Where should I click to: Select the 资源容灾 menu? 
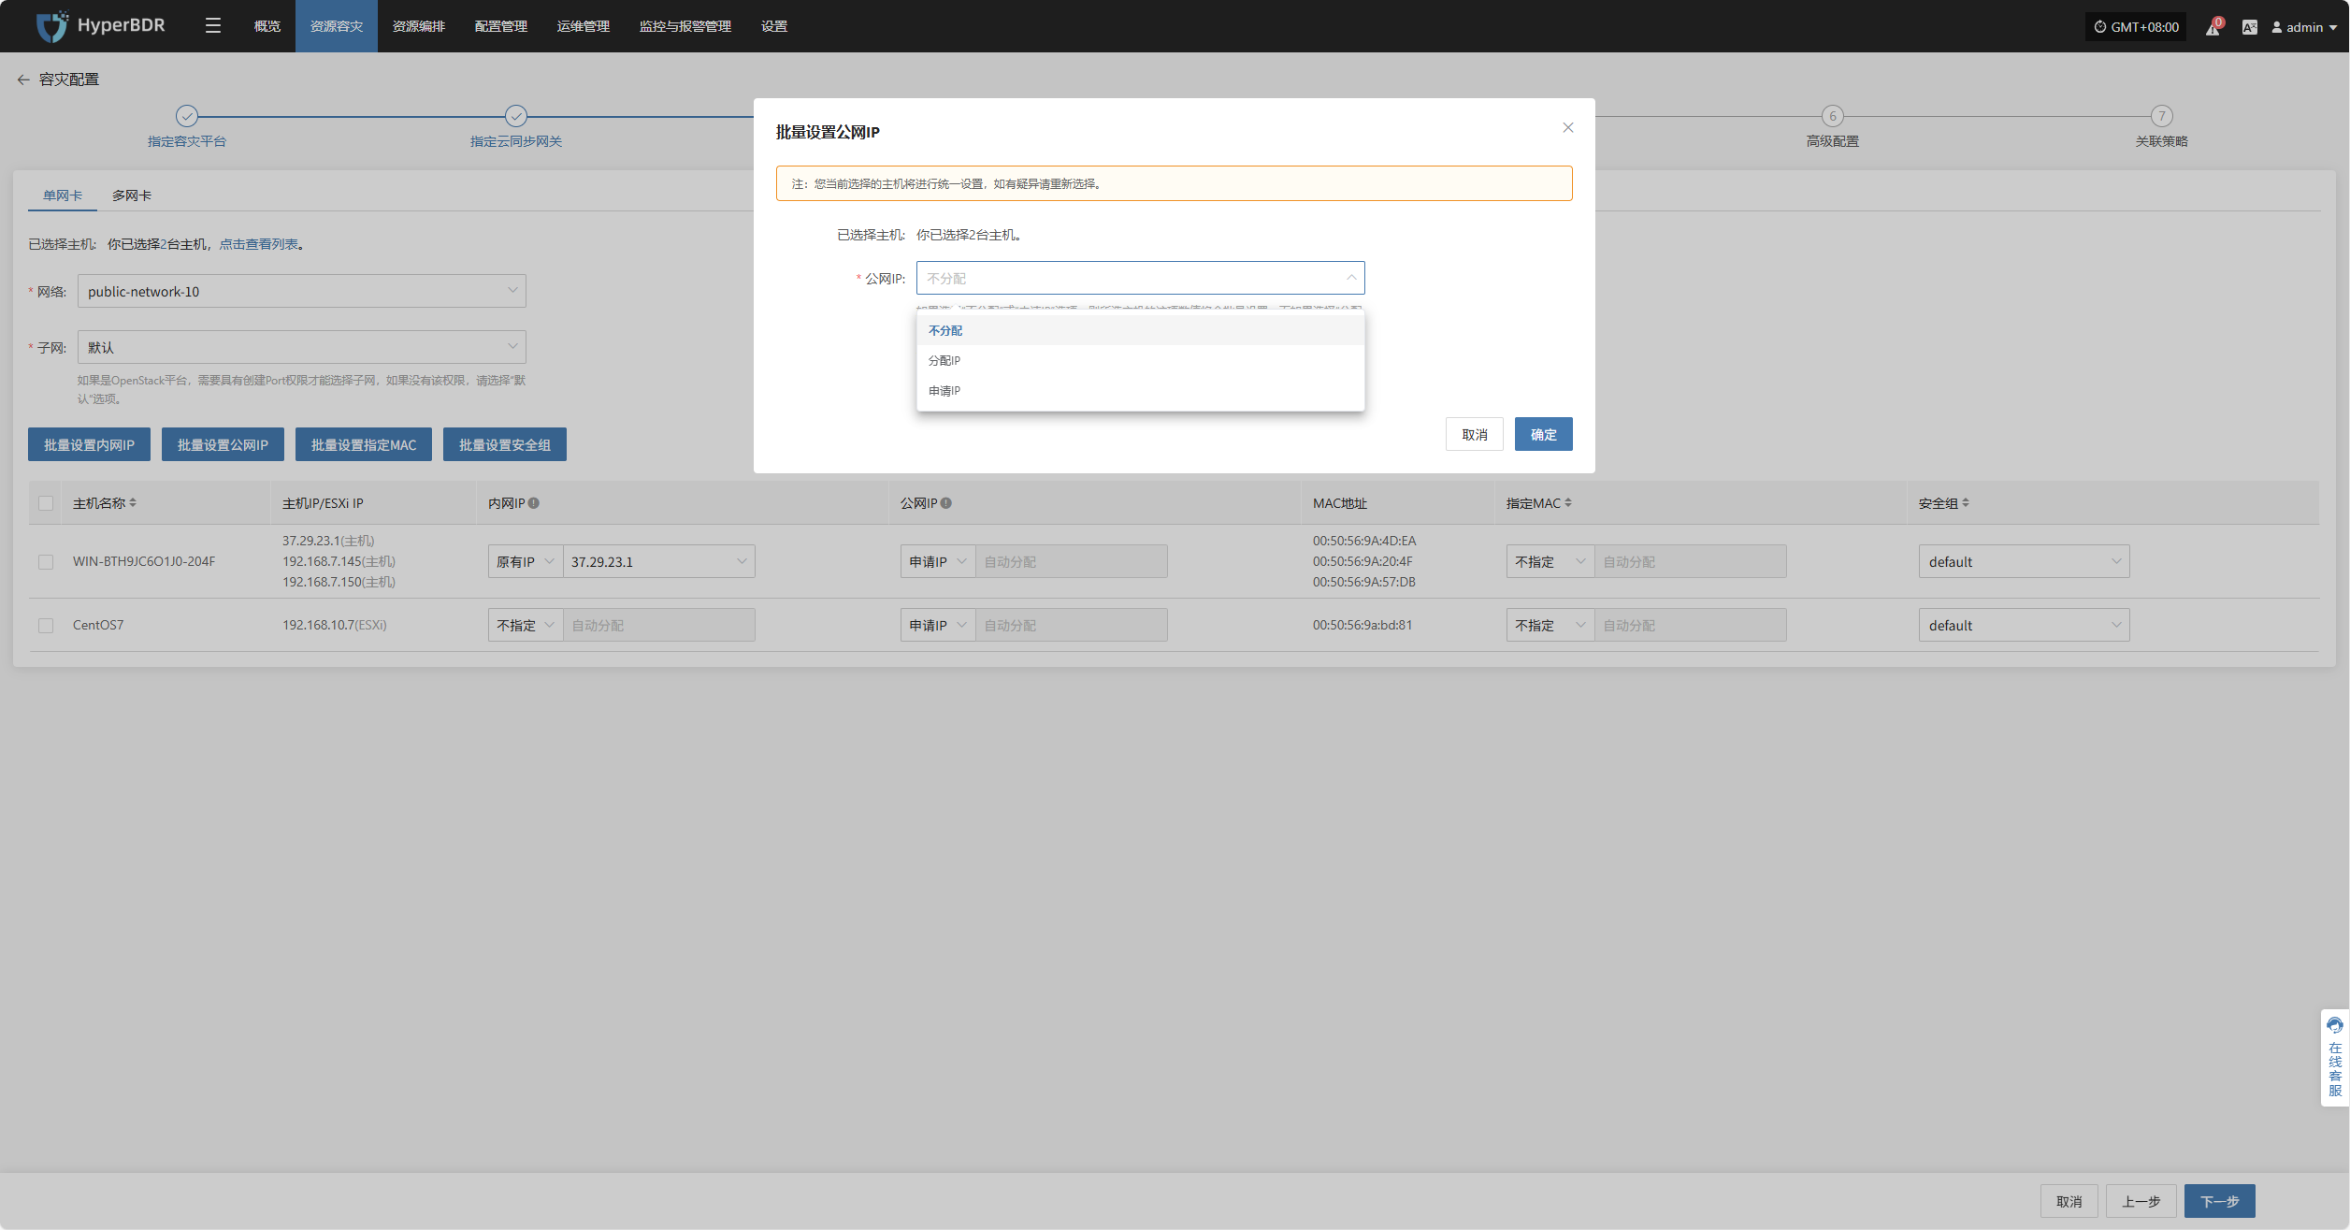coord(337,26)
